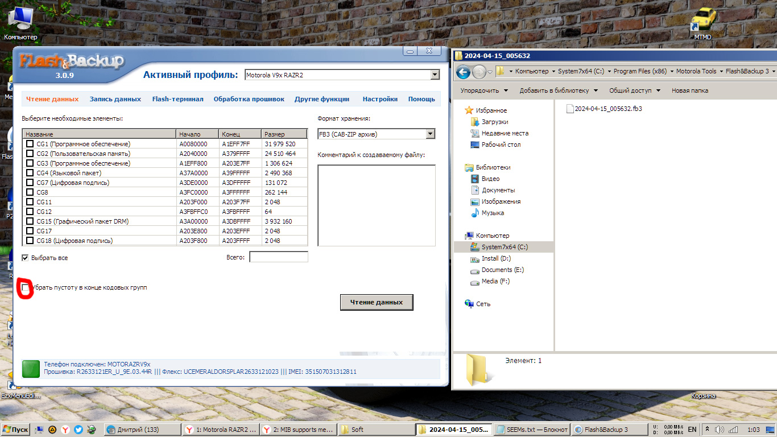The width and height of the screenshot is (777, 437).
Task: Switch to Дмитрий (133) taskbar button
Action: coord(143,430)
